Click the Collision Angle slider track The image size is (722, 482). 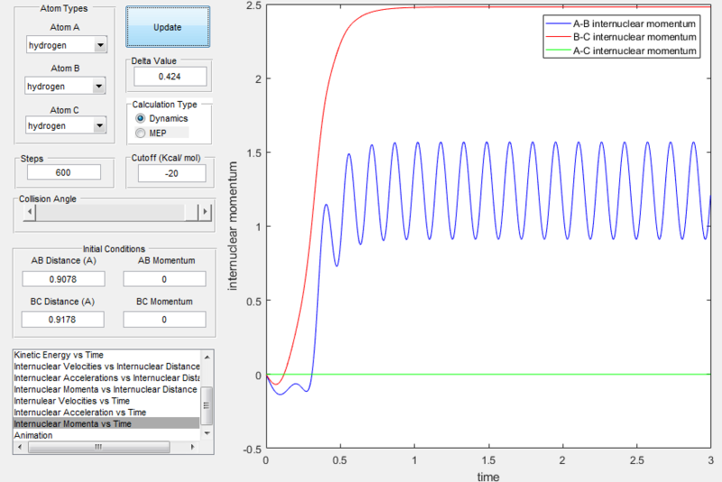[110, 212]
